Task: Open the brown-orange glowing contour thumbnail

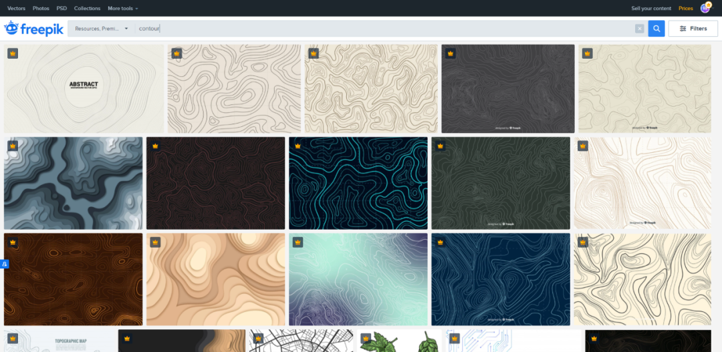Action: coord(74,279)
